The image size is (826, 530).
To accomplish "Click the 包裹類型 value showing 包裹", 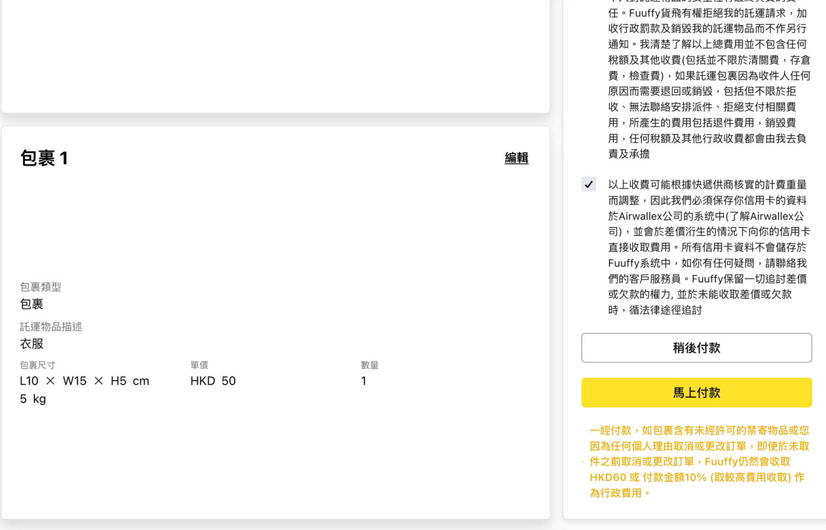I will pyautogui.click(x=32, y=304).
